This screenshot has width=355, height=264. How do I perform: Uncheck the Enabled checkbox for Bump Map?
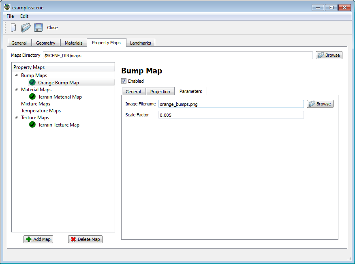coord(124,81)
